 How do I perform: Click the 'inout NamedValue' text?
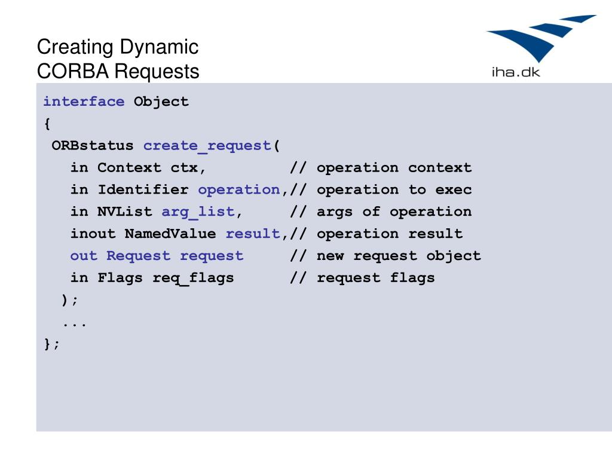click(143, 234)
